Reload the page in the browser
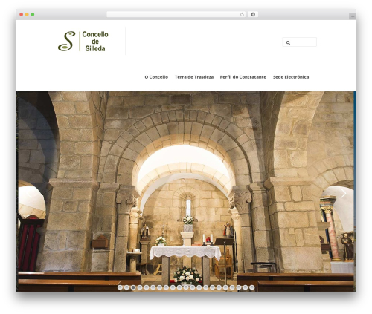 click(x=242, y=14)
